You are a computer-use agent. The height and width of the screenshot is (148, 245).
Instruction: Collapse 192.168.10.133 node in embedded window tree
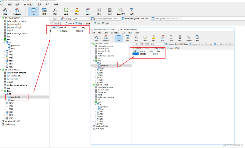click(92, 85)
